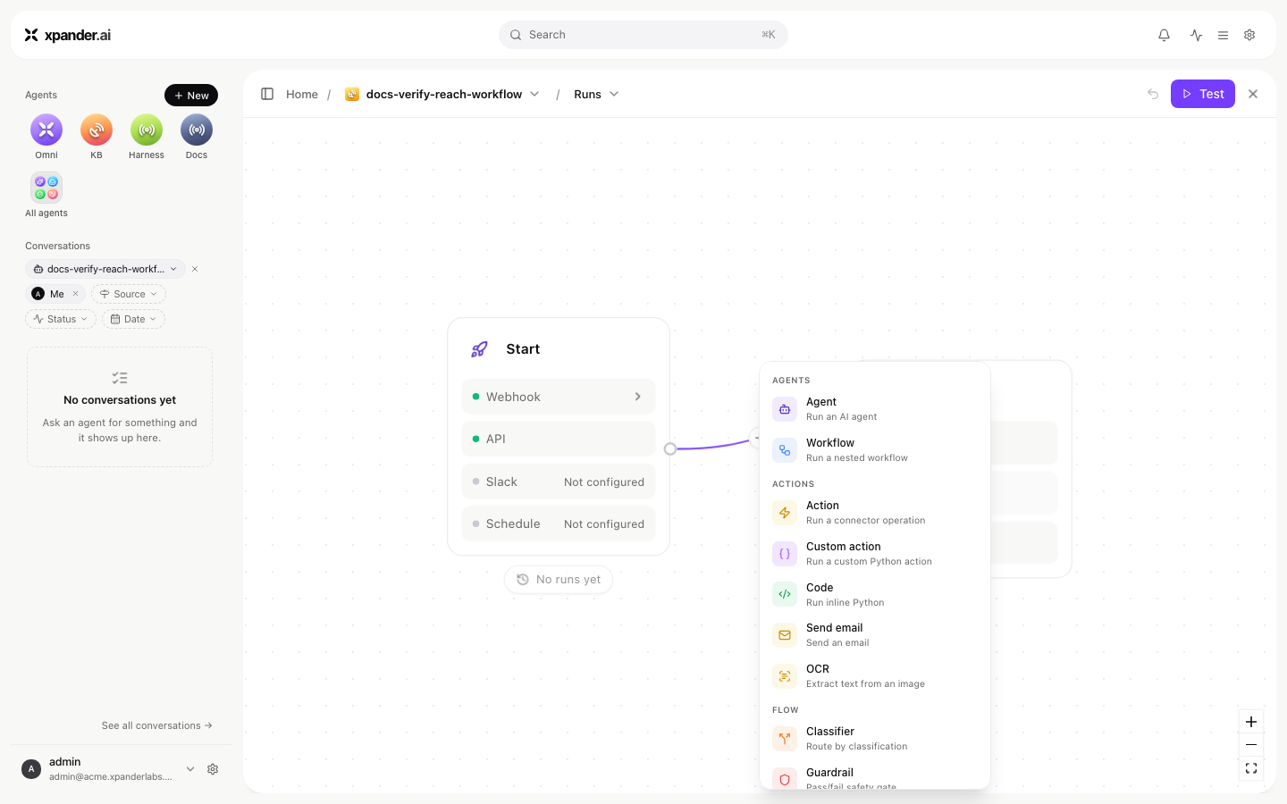This screenshot has height=804, width=1287.
Task: Open the Status filter dropdown
Action: click(61, 319)
